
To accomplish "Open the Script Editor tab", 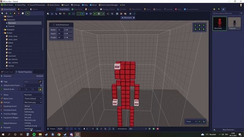I will point(91,9).
